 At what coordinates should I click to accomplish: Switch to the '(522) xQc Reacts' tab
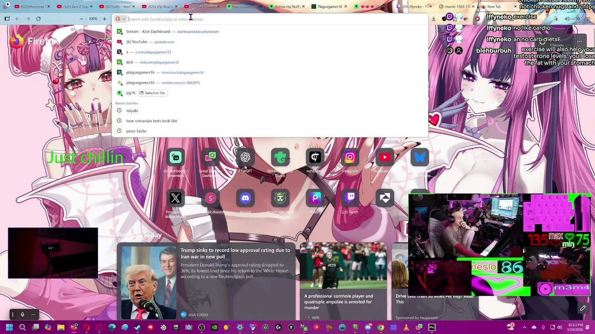coord(160,6)
